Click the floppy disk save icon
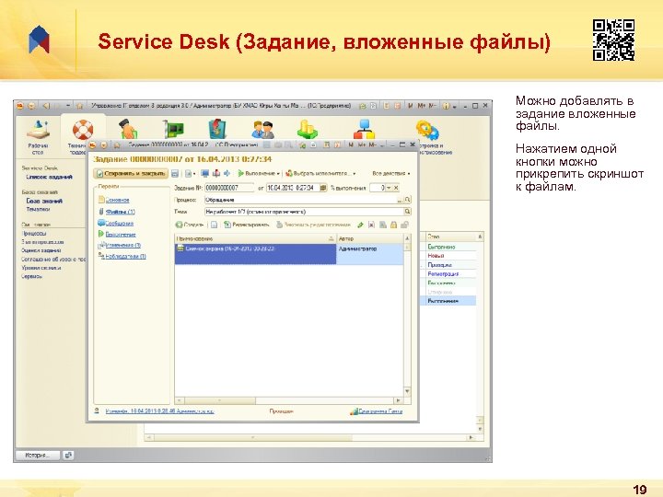 175,173
